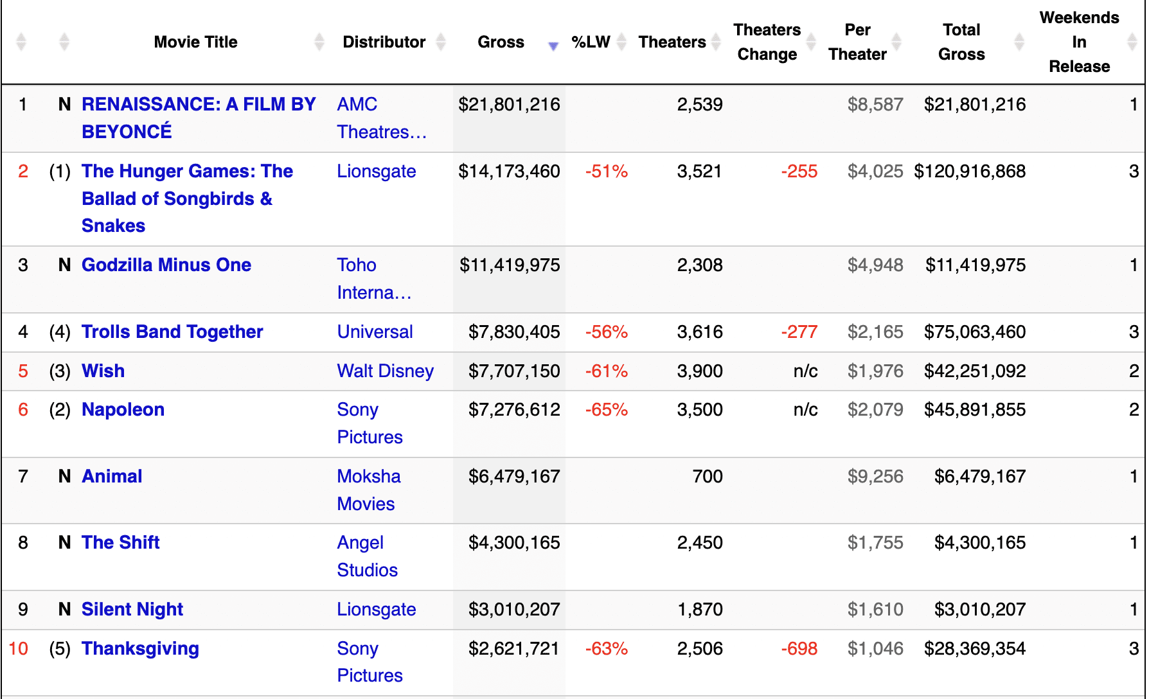Open Lionsgate distributor link for Hunger Games
This screenshot has width=1149, height=699.
coord(377,172)
